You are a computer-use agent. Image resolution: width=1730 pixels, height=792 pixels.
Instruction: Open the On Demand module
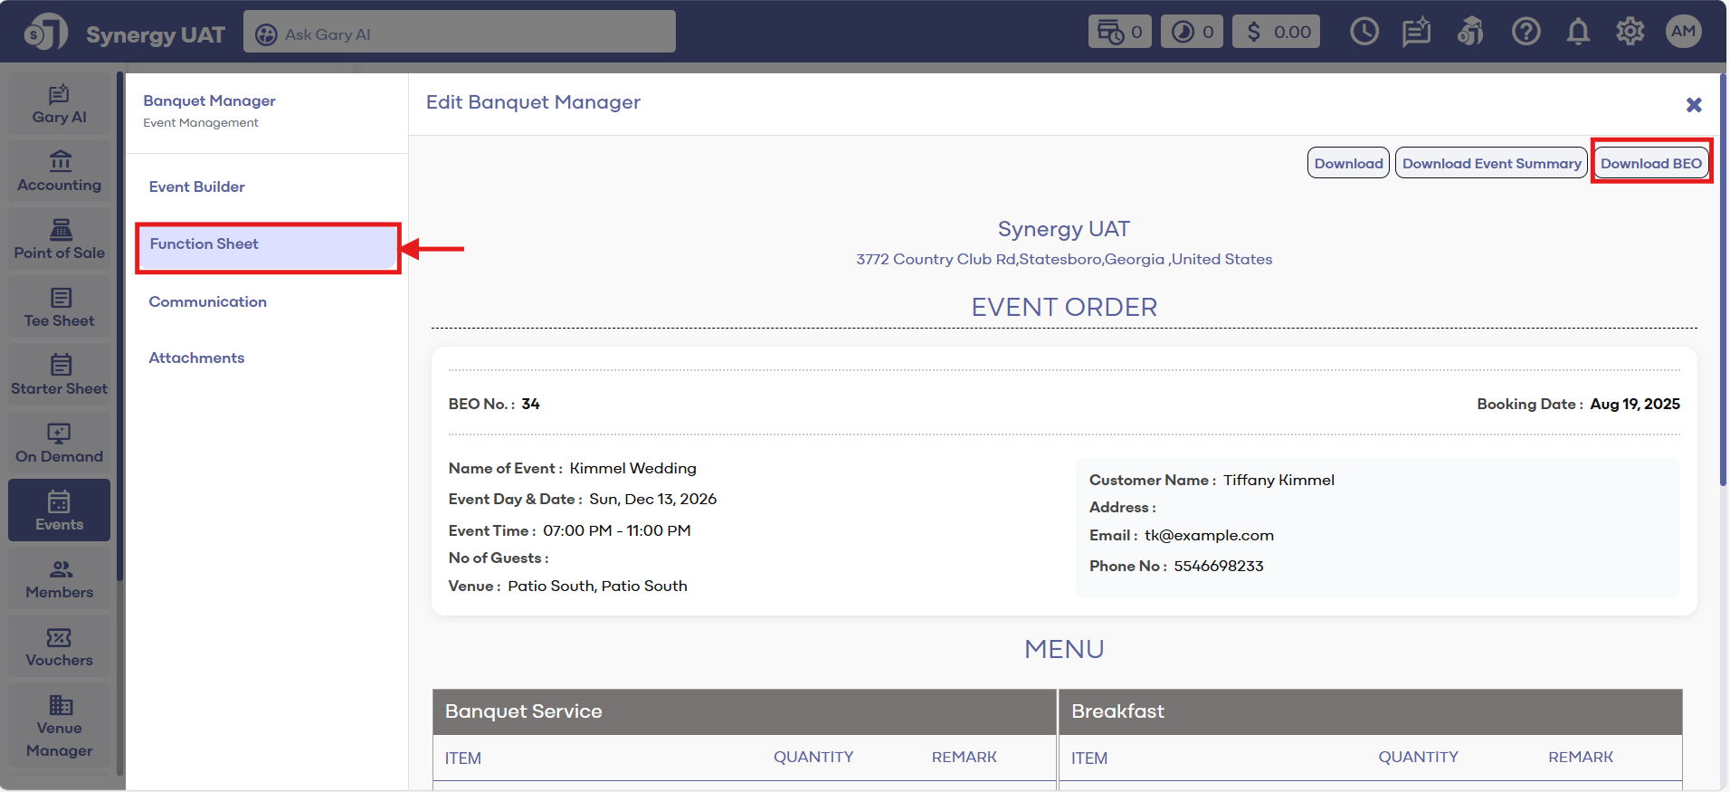pyautogui.click(x=60, y=444)
